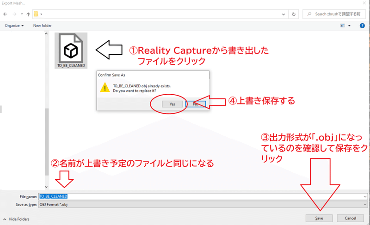
Task: Click the search box for zbrush folder
Action: click(x=334, y=14)
